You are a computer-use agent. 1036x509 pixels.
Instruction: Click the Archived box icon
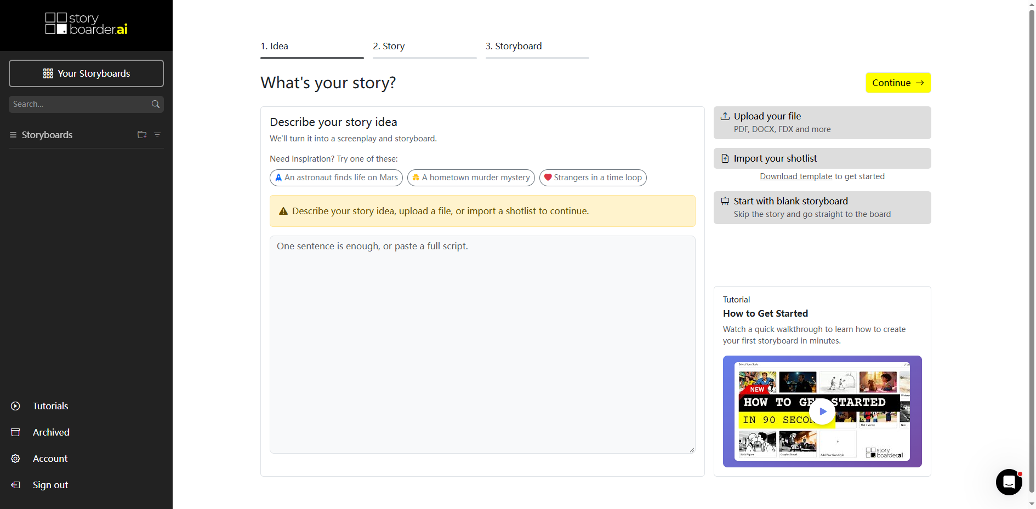[x=15, y=432]
